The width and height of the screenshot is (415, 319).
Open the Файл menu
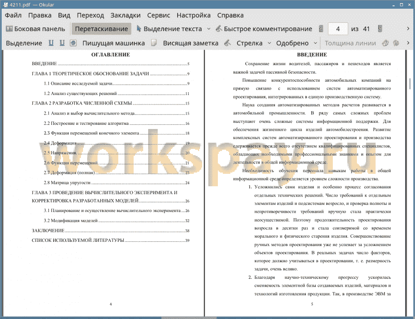(x=13, y=15)
